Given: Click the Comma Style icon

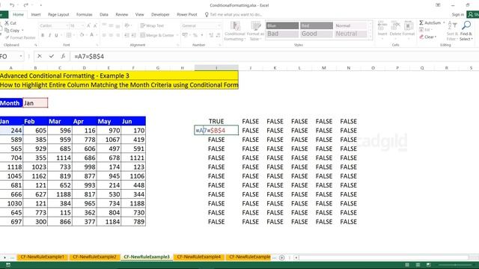Looking at the screenshot, I should [202, 35].
